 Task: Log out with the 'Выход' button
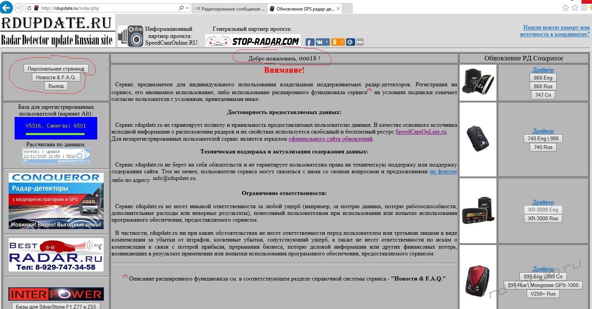pos(56,86)
